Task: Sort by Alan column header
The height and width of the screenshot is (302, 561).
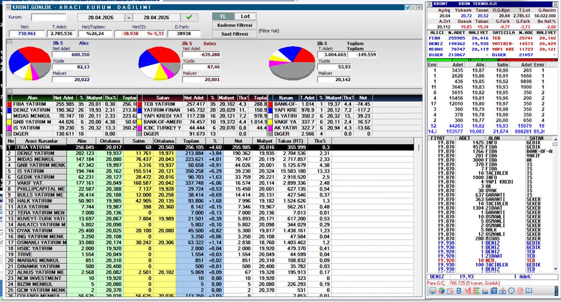Action: point(32,98)
